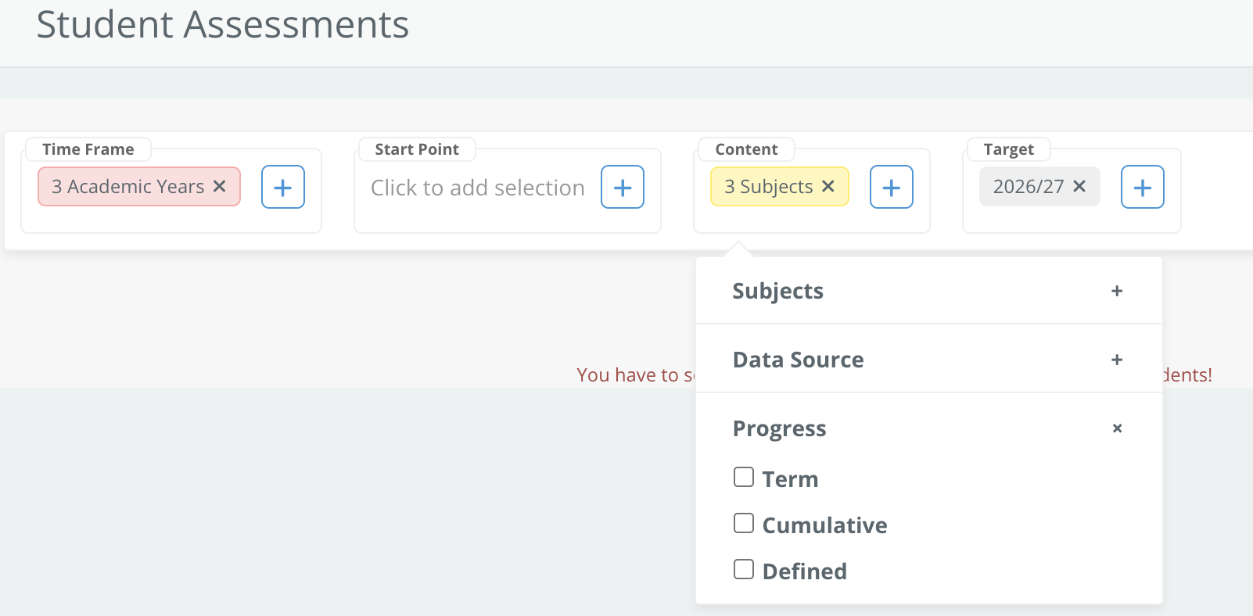The width and height of the screenshot is (1253, 616).
Task: Expand Data Source with its plus icon
Action: pos(1117,360)
